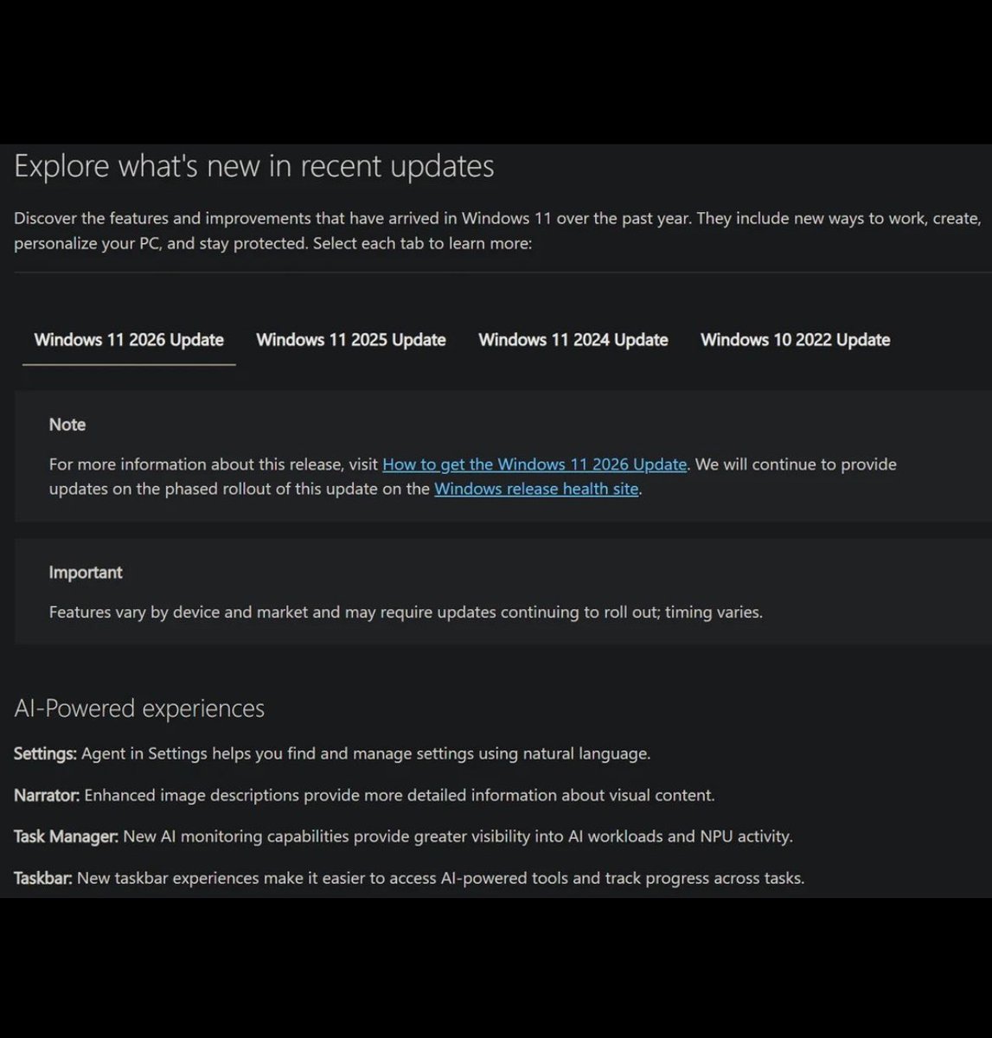Click the bold 'Settings:' label
This screenshot has height=1038, width=992.
(45, 753)
